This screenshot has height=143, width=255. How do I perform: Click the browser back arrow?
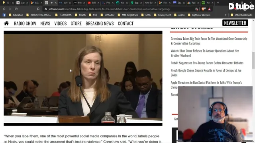[x=4, y=9]
